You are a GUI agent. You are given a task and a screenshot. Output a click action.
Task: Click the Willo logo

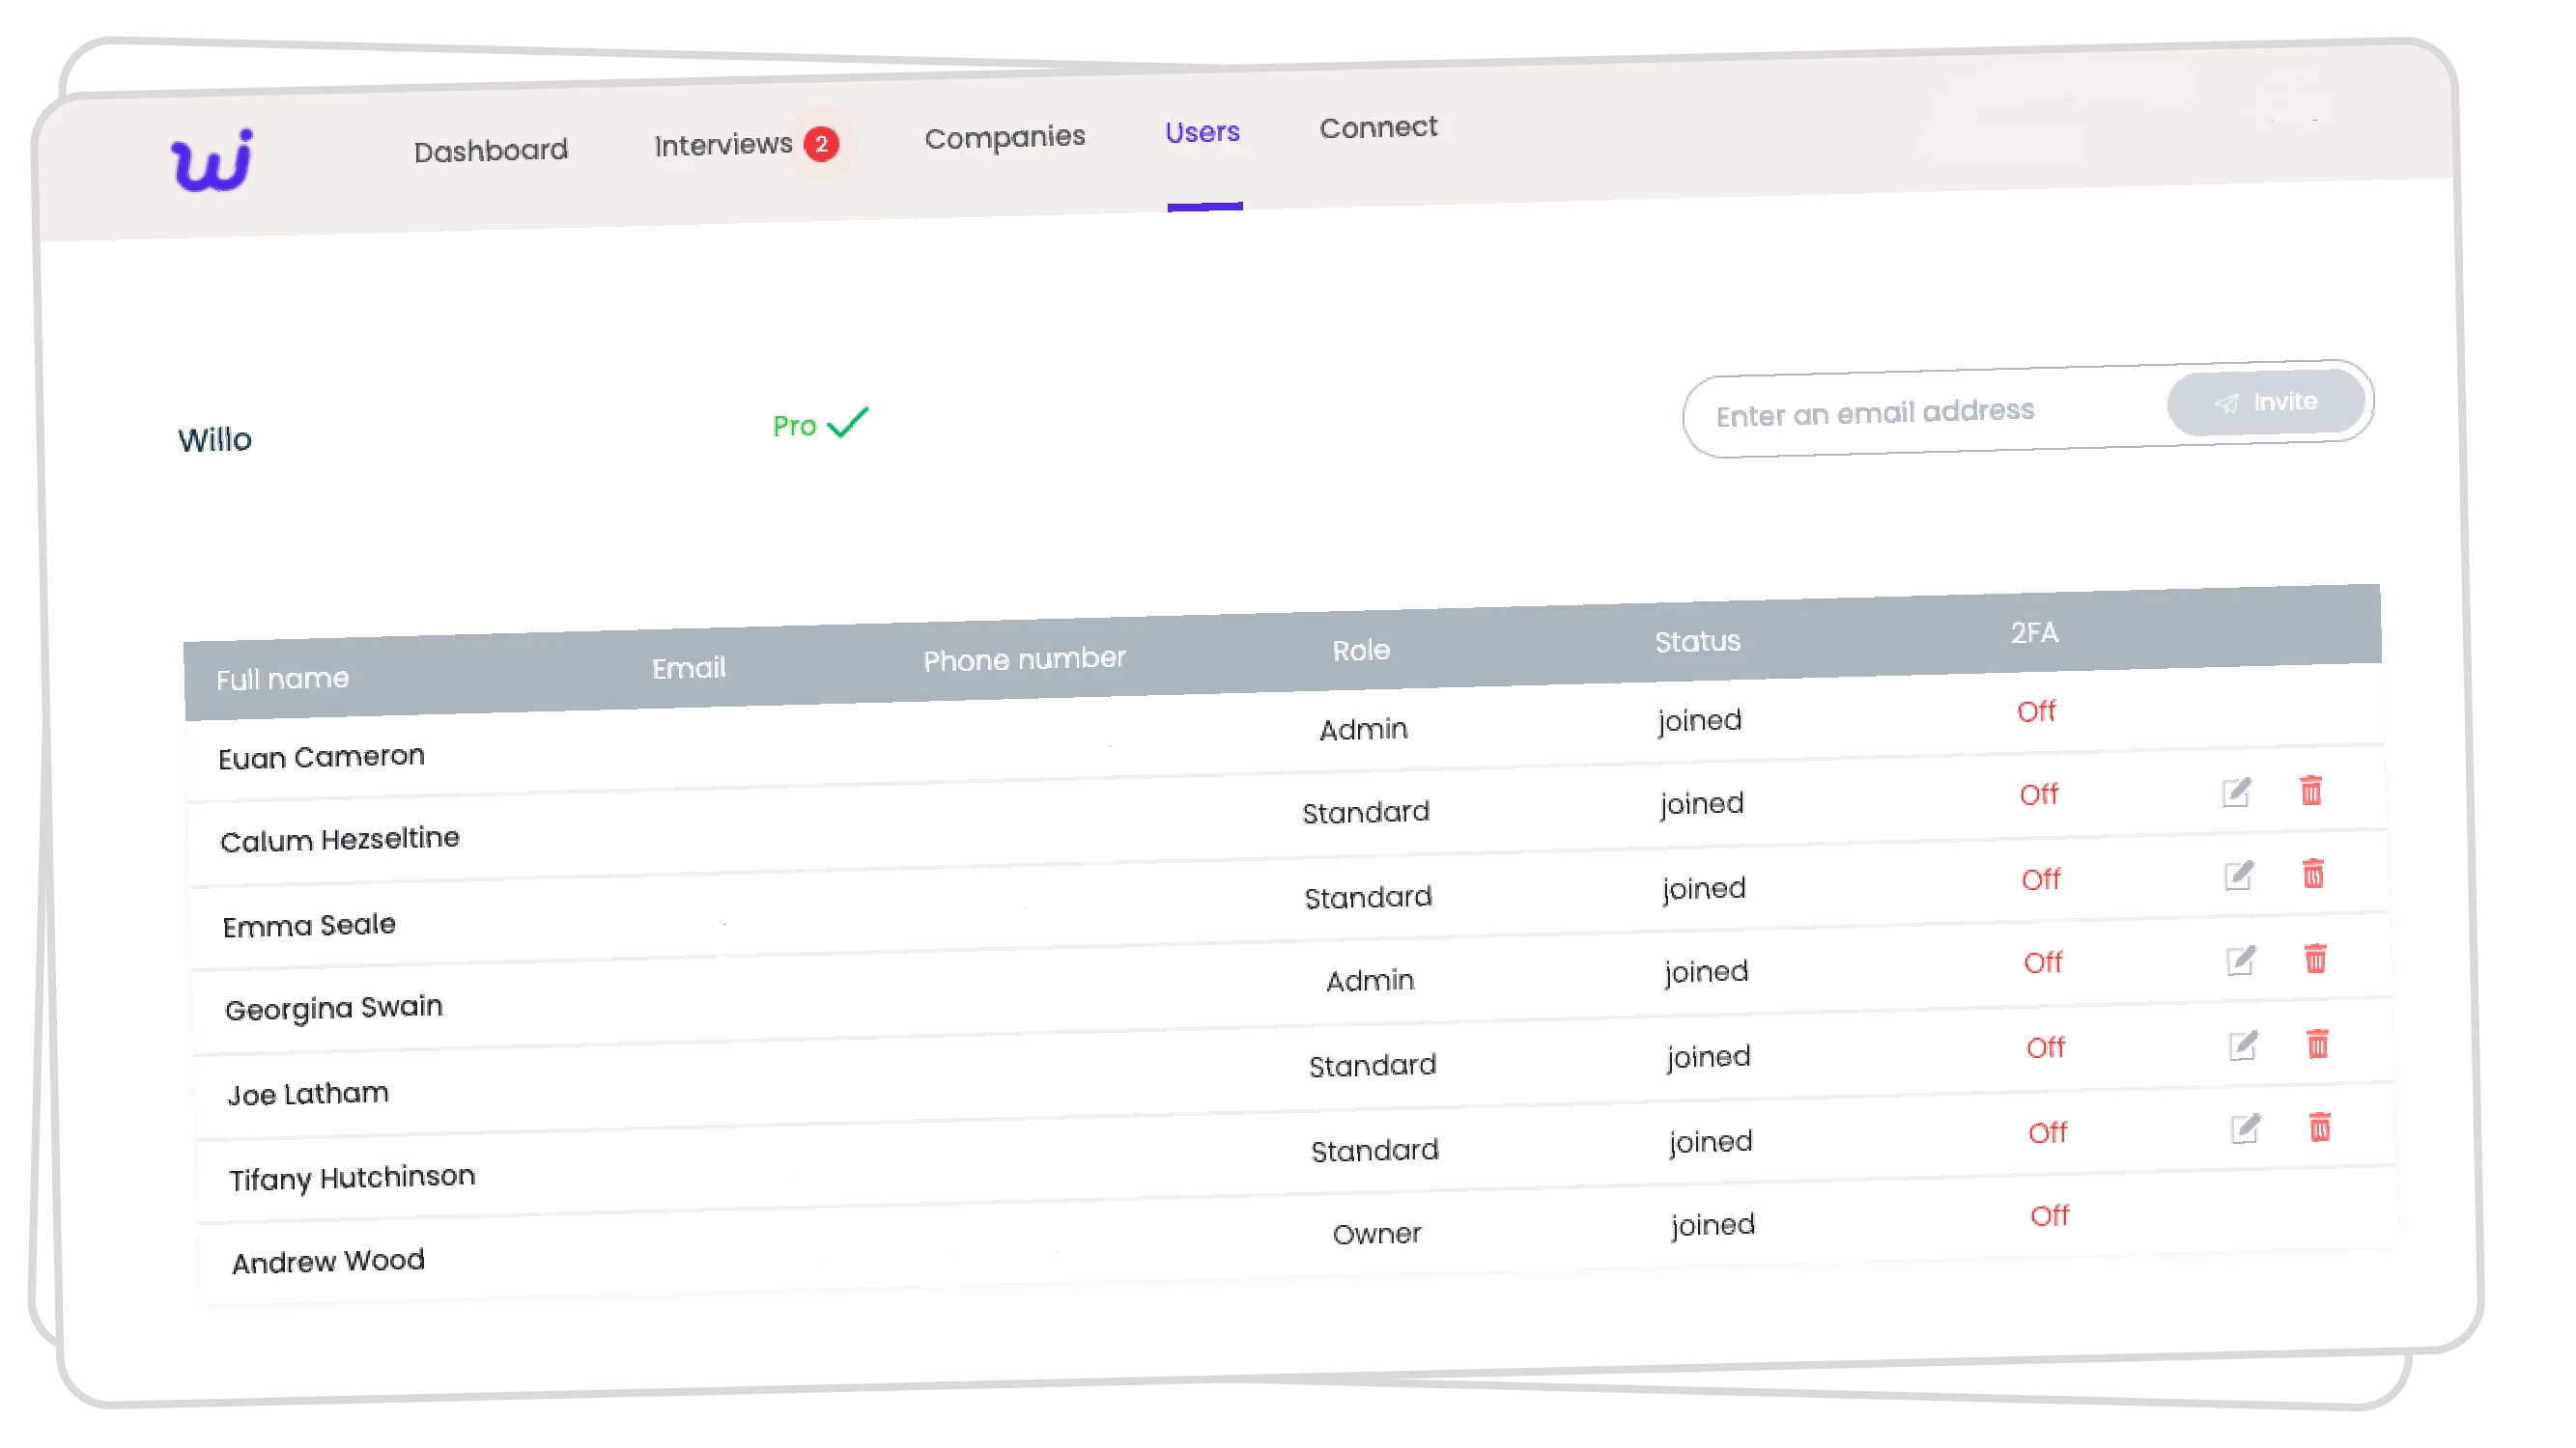click(x=212, y=160)
